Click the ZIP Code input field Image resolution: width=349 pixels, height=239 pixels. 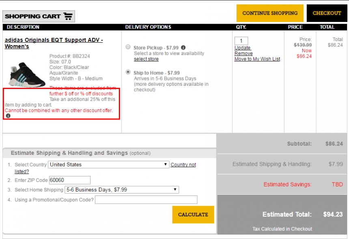(70, 180)
